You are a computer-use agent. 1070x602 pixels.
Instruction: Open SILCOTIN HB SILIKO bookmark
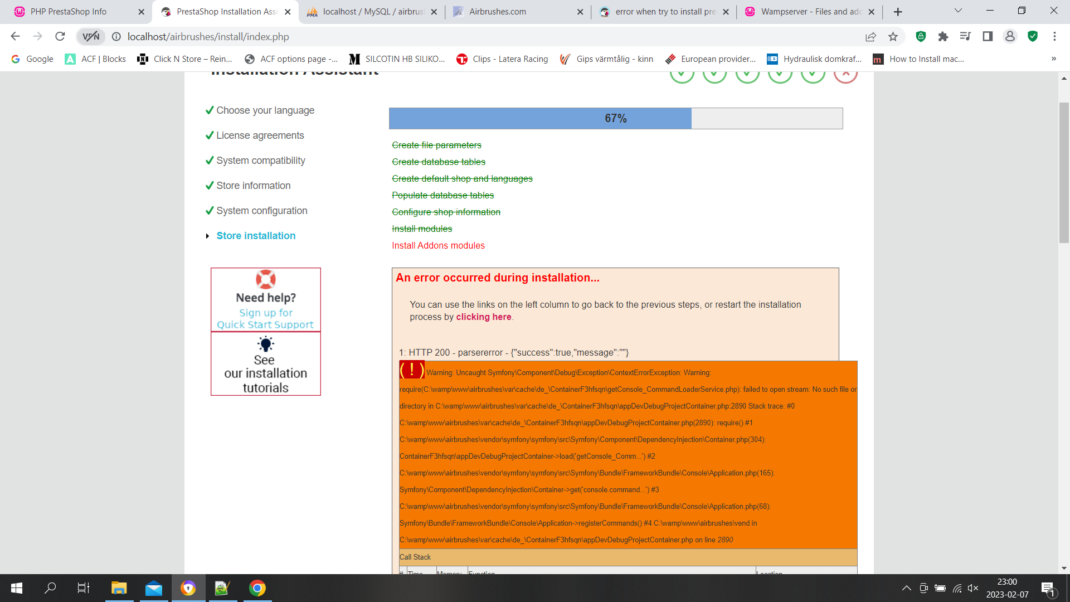click(397, 59)
